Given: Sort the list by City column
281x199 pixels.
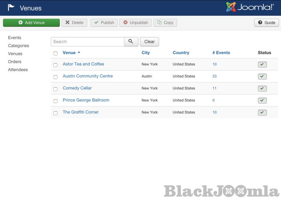Looking at the screenshot, I should pyautogui.click(x=145, y=53).
